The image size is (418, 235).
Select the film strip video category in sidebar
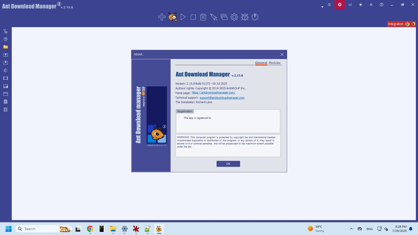coord(5,78)
